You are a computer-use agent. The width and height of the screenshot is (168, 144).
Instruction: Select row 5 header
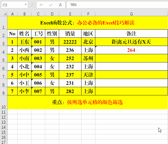[x=3, y=58]
